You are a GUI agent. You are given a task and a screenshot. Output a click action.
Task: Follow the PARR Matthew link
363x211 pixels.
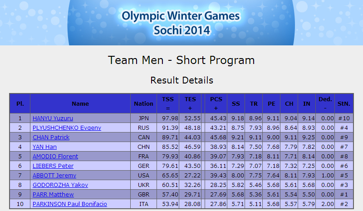pyautogui.click(x=53, y=194)
